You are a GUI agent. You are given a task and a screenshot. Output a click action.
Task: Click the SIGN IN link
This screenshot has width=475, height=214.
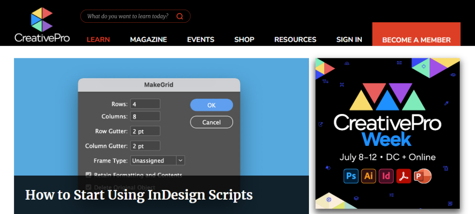coord(349,40)
